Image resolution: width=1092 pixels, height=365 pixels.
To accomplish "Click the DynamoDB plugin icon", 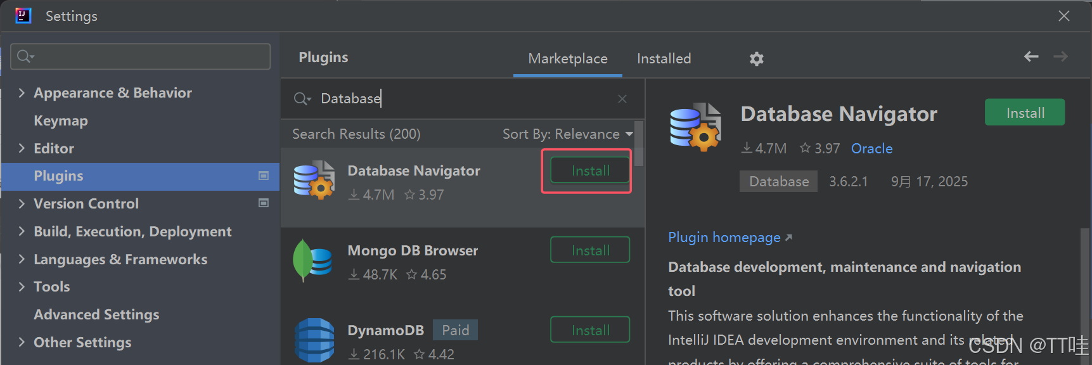I will [x=314, y=340].
